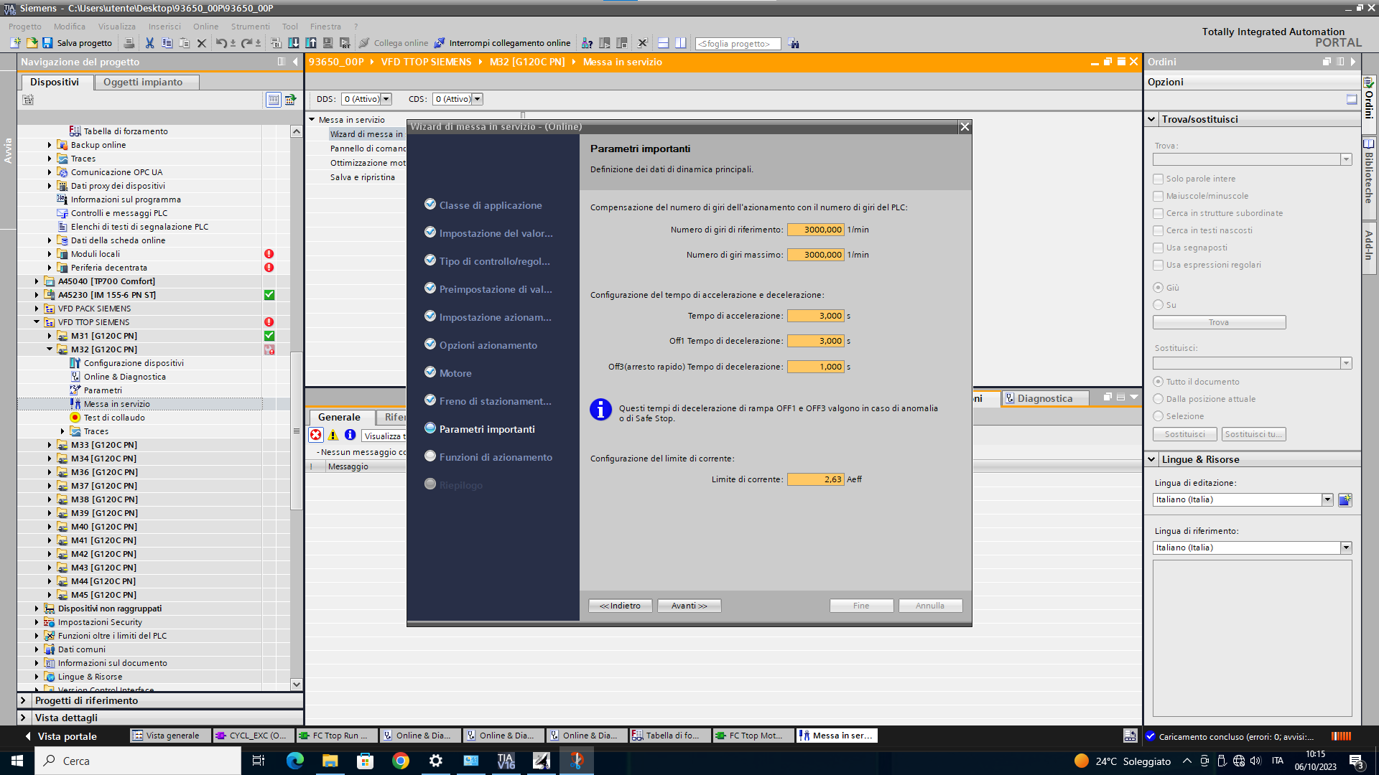Viewport: 1379px width, 775px height.
Task: Click the Salva progetto save icon
Action: coord(47,43)
